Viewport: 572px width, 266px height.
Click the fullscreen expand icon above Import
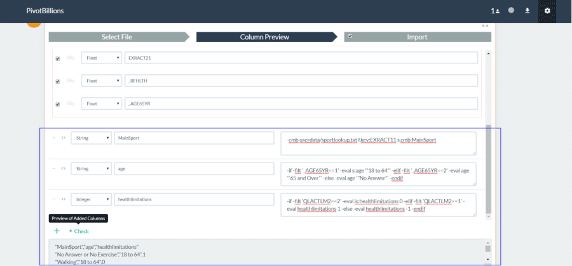click(x=485, y=25)
